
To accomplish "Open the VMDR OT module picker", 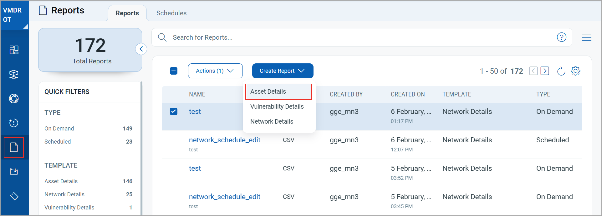I will (x=14, y=15).
